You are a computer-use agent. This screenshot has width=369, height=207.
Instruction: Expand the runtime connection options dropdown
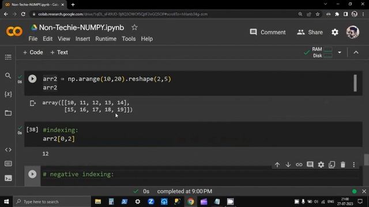tap(340, 52)
